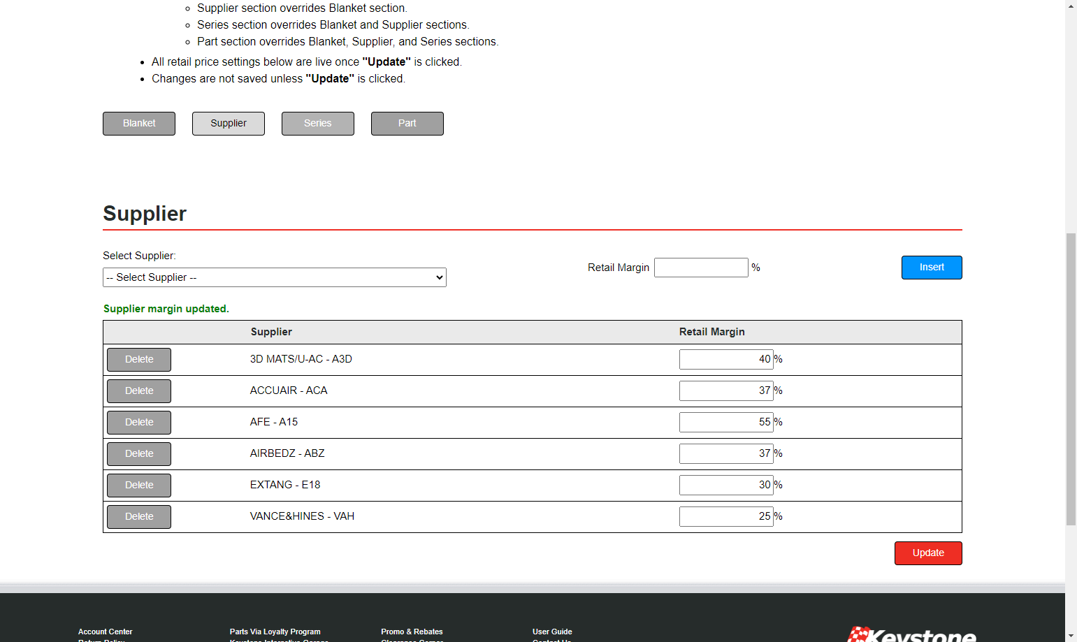The height and width of the screenshot is (642, 1077).
Task: Expand the Select Supplier dropdown
Action: [275, 277]
